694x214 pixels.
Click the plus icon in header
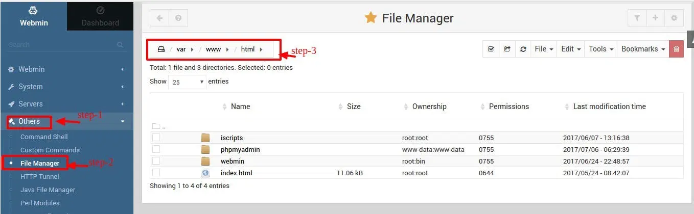[x=655, y=18]
